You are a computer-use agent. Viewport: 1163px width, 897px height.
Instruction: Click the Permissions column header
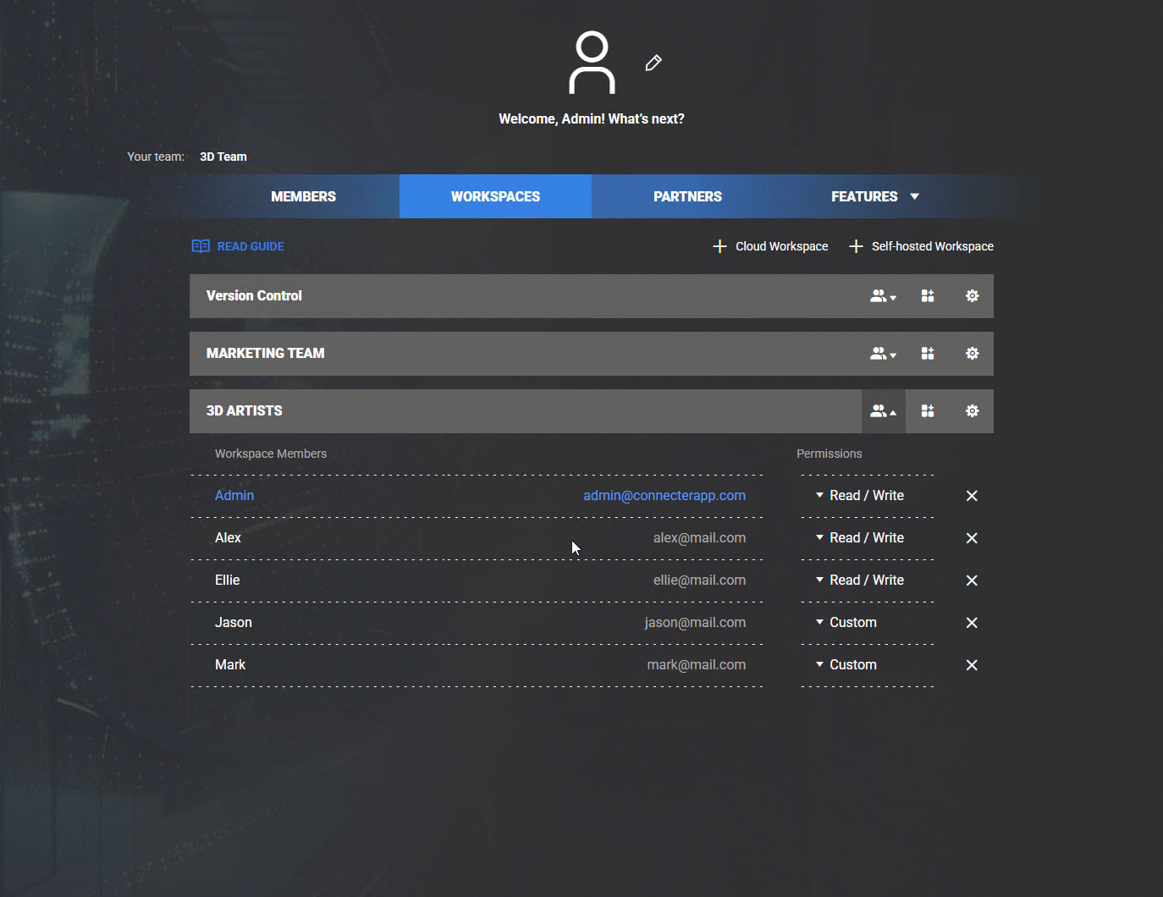click(x=830, y=454)
